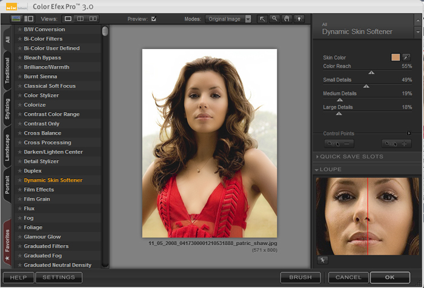This screenshot has height=288, width=424.
Task: Choose the hand pan tool
Action: [x=286, y=19]
